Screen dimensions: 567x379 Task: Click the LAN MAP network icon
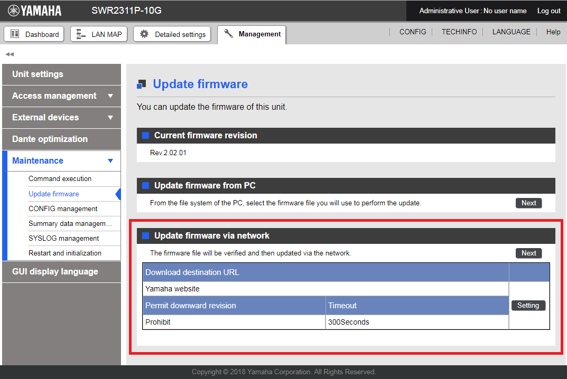[x=81, y=34]
